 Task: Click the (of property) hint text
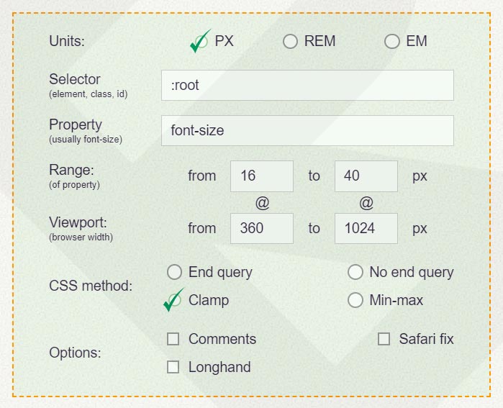pos(74,185)
